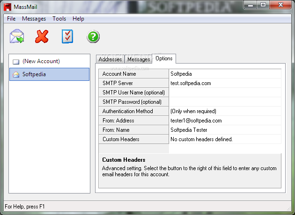Click the green question mark help icon
The height and width of the screenshot is (215, 295).
[x=93, y=36]
